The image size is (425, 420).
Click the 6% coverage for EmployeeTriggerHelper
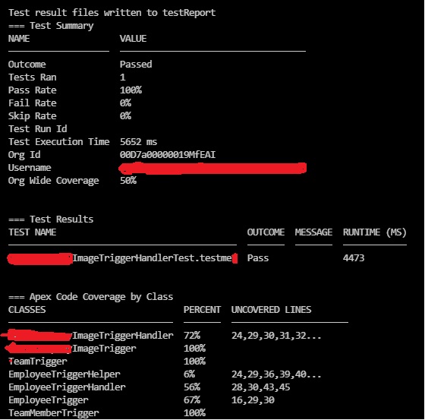click(x=189, y=374)
